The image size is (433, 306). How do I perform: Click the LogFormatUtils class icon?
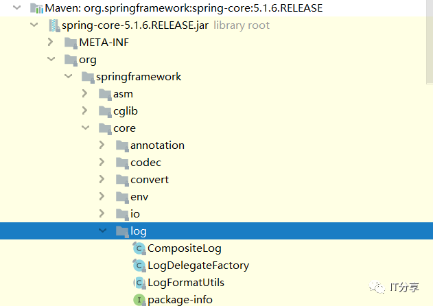(139, 283)
